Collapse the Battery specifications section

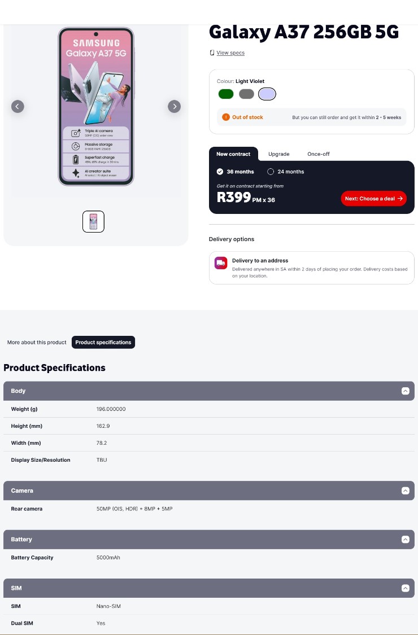[x=406, y=539]
